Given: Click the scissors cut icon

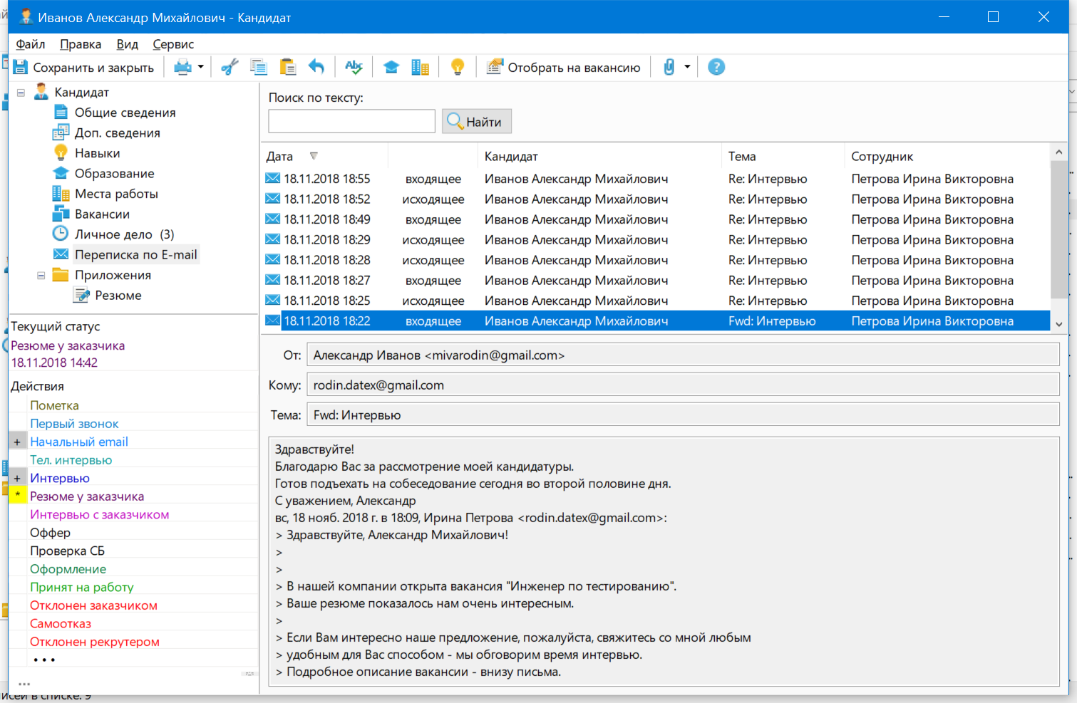Looking at the screenshot, I should (x=230, y=68).
